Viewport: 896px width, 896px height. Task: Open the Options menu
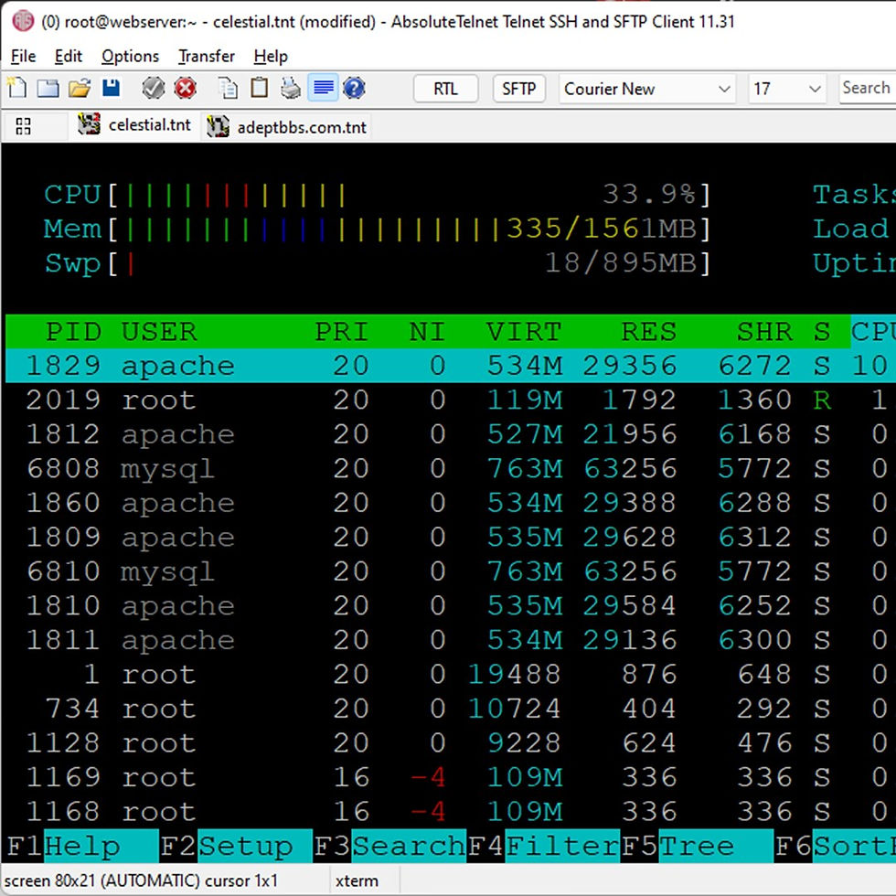tap(130, 56)
